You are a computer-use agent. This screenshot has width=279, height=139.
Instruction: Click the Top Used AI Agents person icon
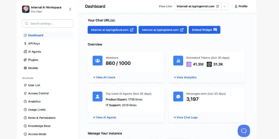click(98, 97)
